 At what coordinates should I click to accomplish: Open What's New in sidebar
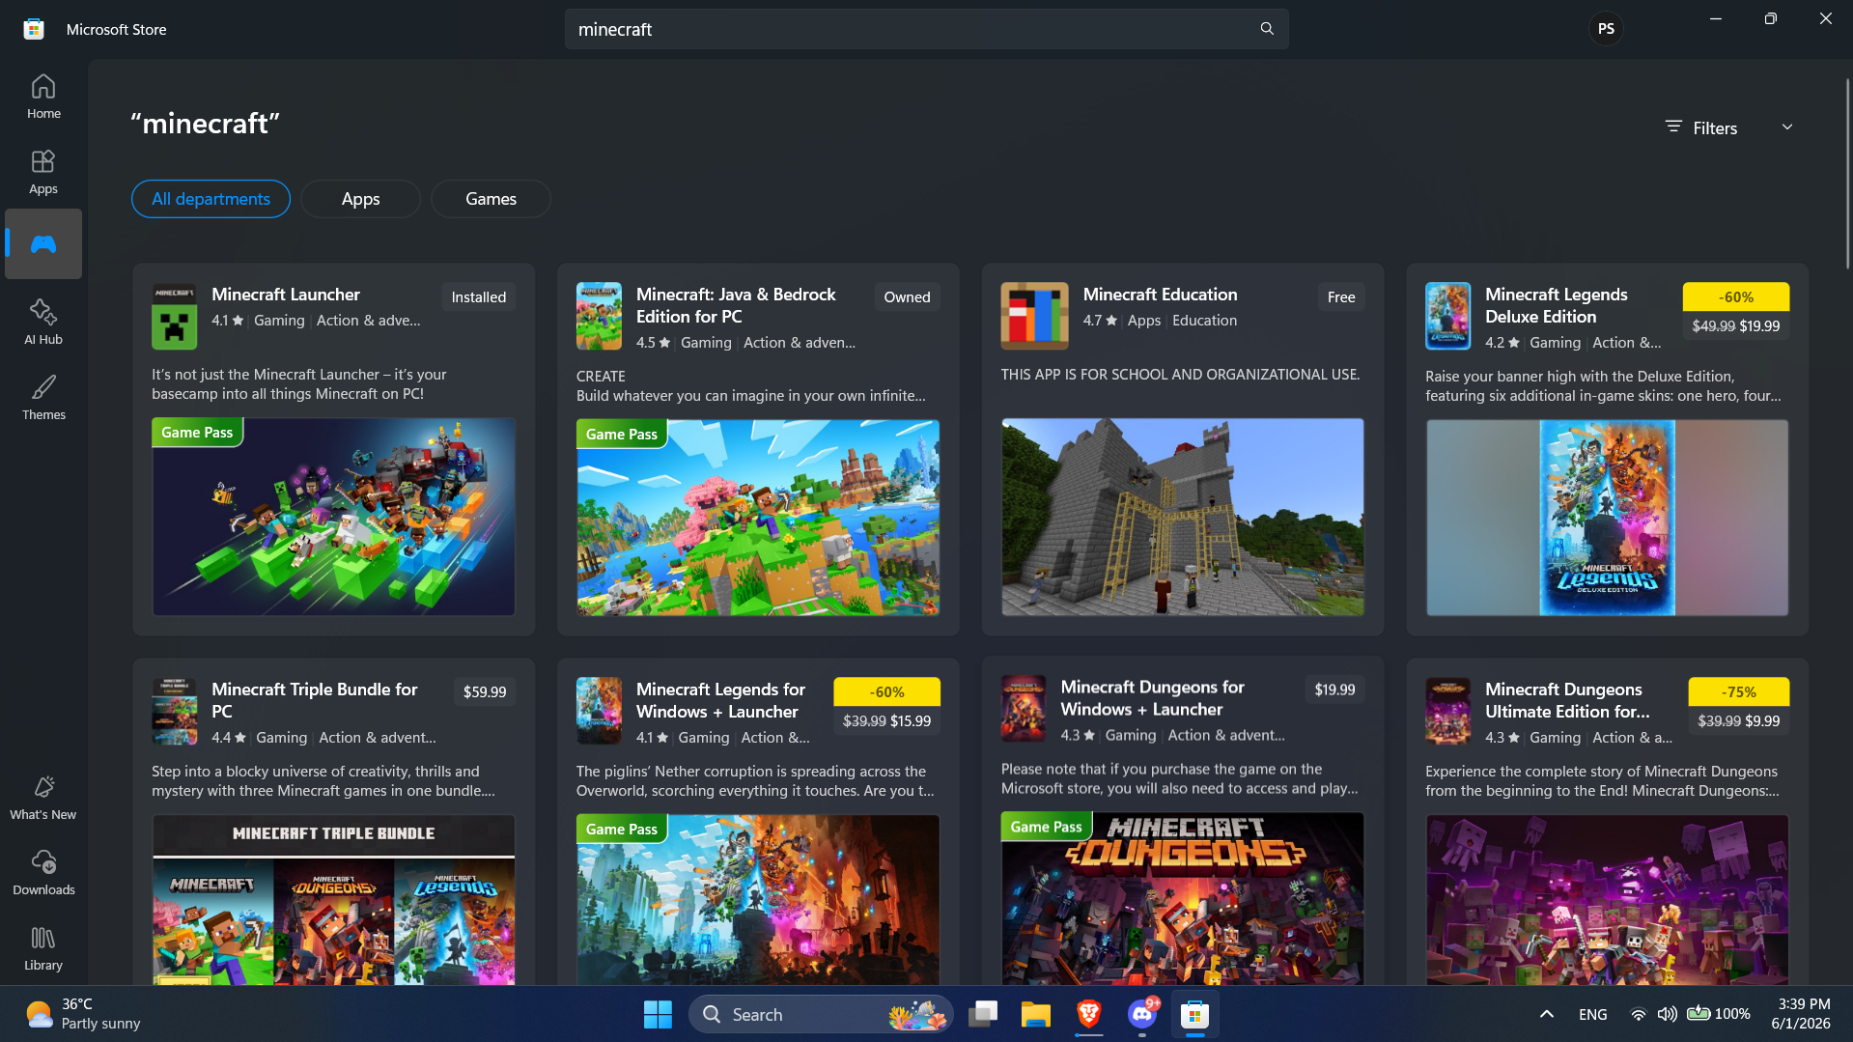pos(43,798)
